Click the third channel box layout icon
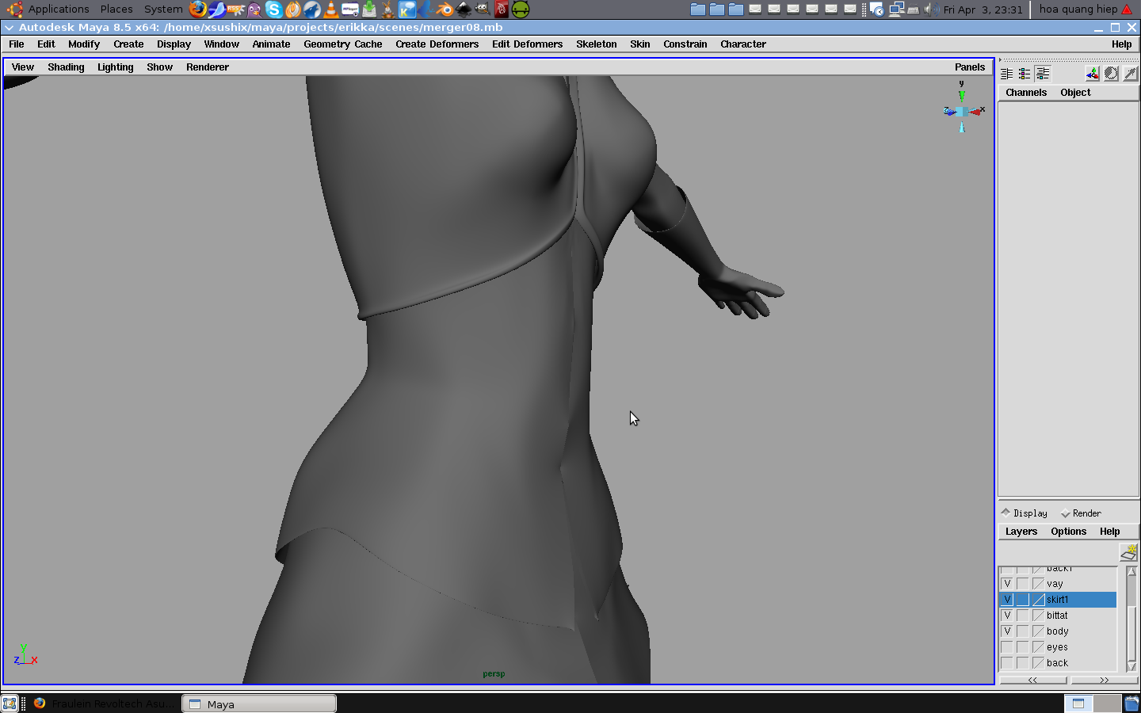This screenshot has height=713, width=1141. tap(1043, 74)
